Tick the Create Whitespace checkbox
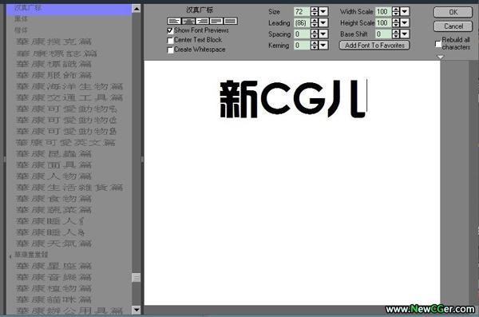Viewport: 479px width, 317px height. click(x=170, y=50)
